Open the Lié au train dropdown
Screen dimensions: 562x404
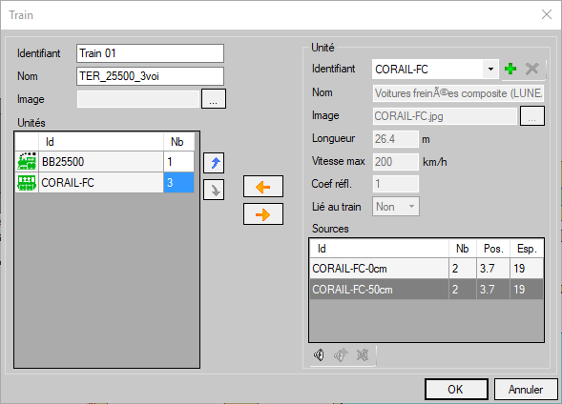(396, 207)
